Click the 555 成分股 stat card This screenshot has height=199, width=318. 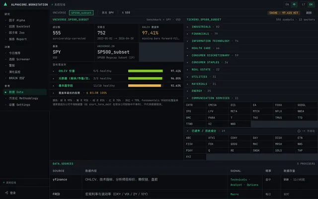click(x=72, y=33)
